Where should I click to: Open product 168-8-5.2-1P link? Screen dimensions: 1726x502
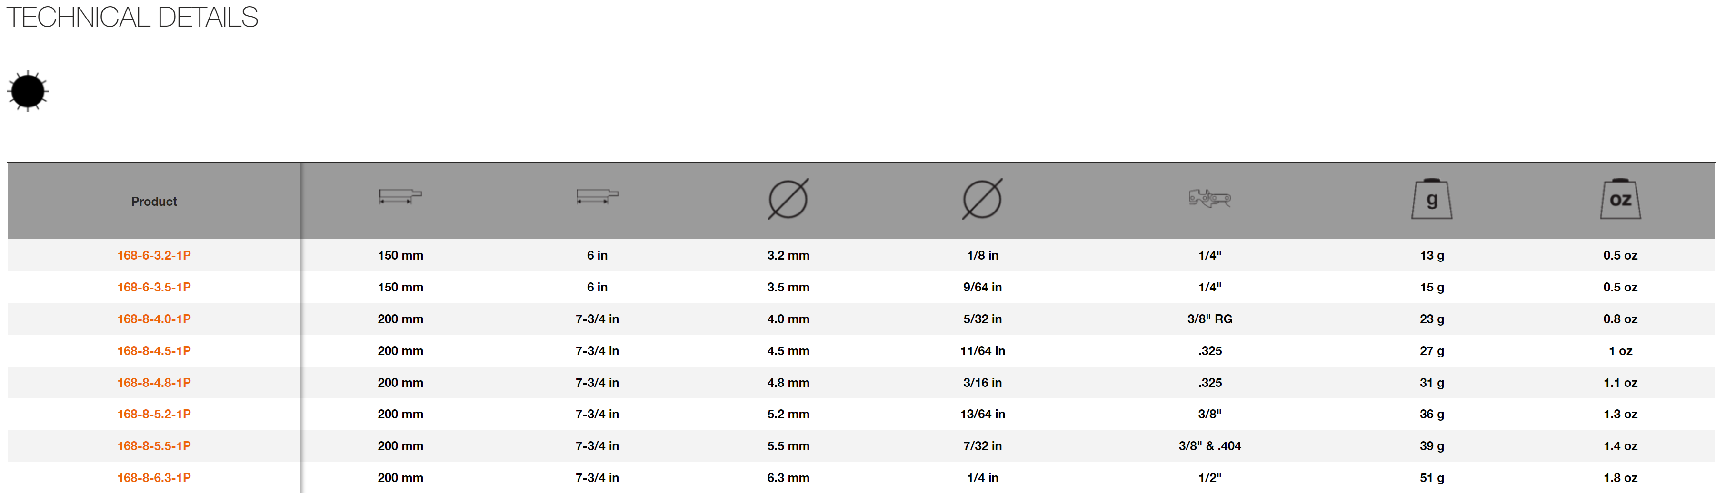click(x=154, y=415)
